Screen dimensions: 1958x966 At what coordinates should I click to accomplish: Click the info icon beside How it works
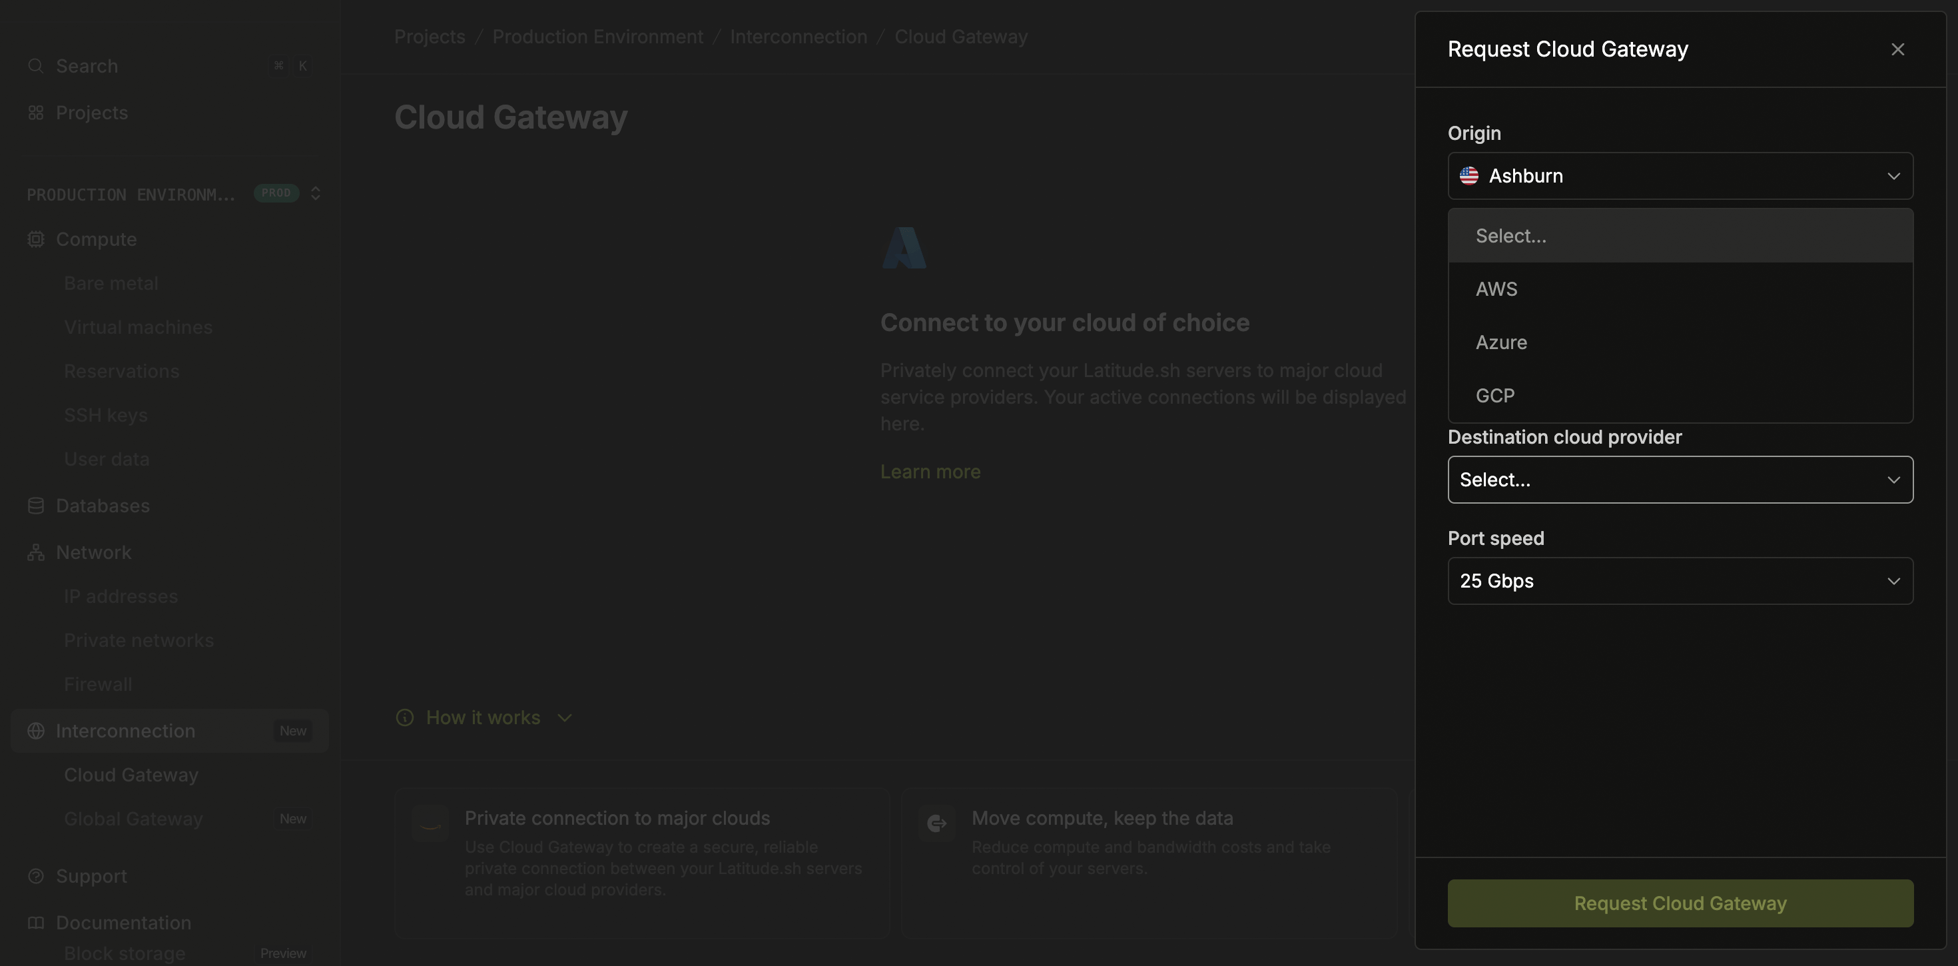(405, 718)
